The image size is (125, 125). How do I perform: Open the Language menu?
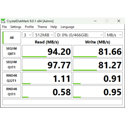(x=67, y=27)
